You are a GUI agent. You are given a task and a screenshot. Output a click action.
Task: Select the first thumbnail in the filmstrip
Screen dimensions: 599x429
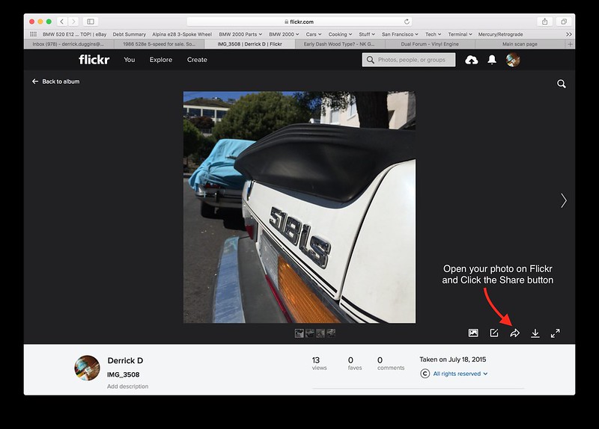point(299,333)
